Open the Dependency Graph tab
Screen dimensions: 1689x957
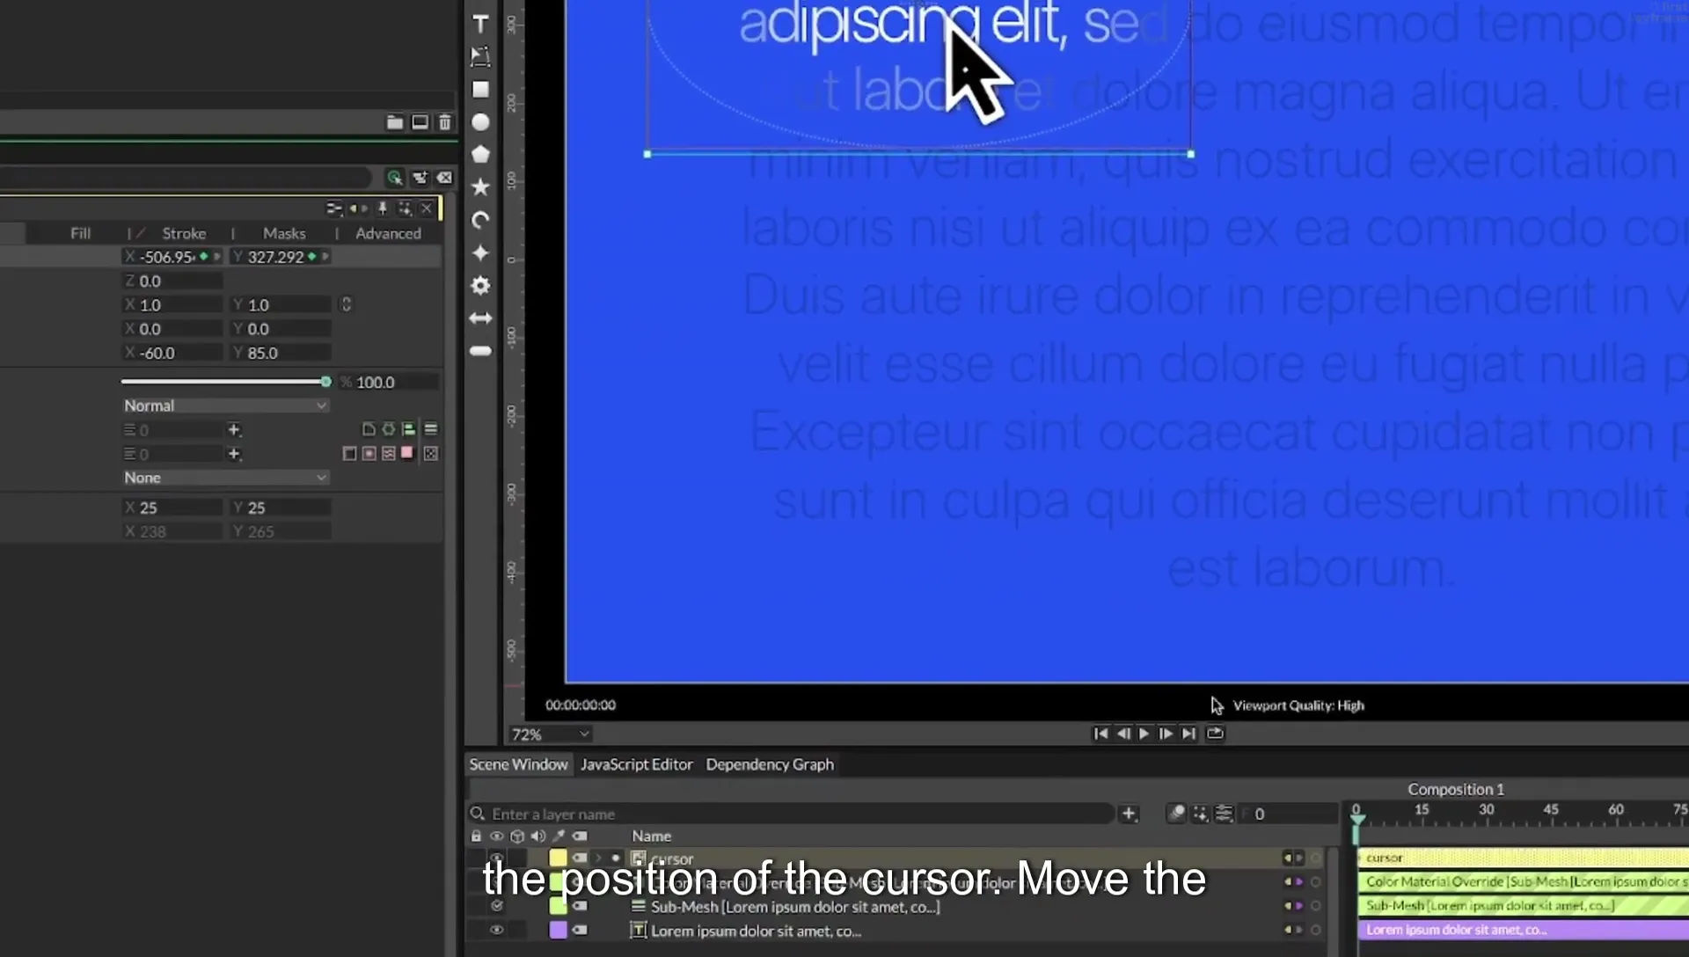(x=770, y=764)
